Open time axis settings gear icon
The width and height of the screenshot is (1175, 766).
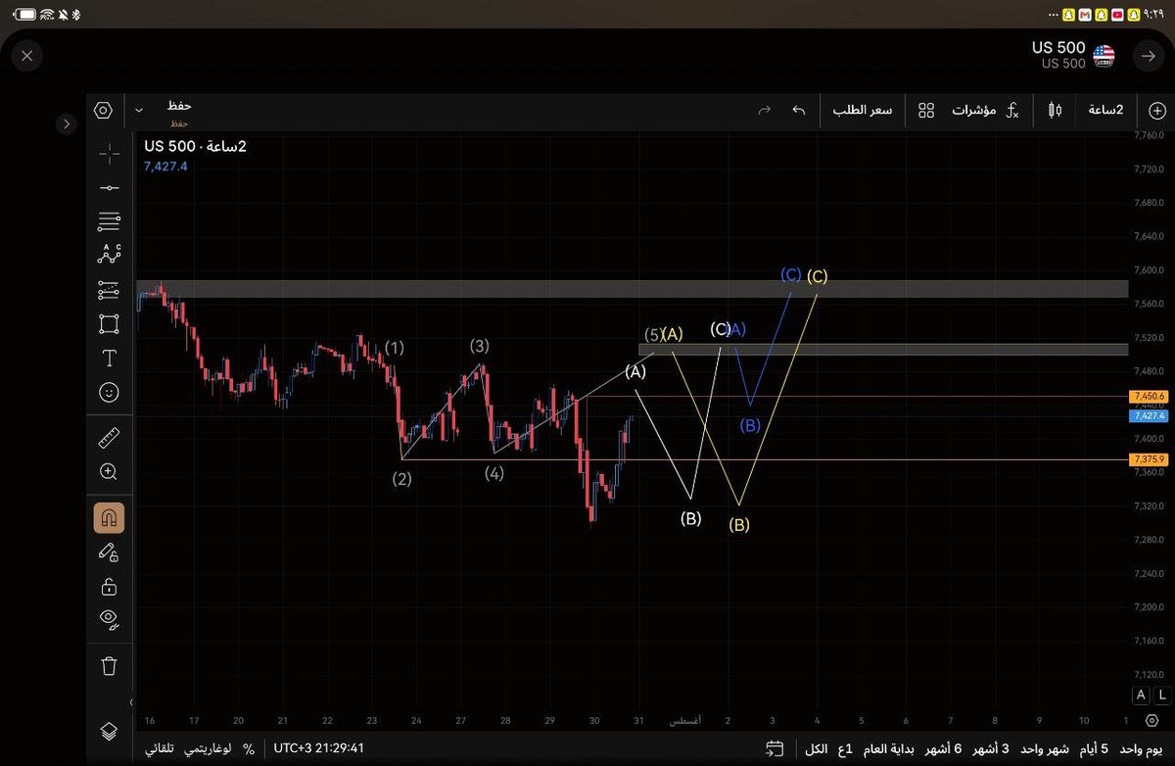click(x=1150, y=720)
